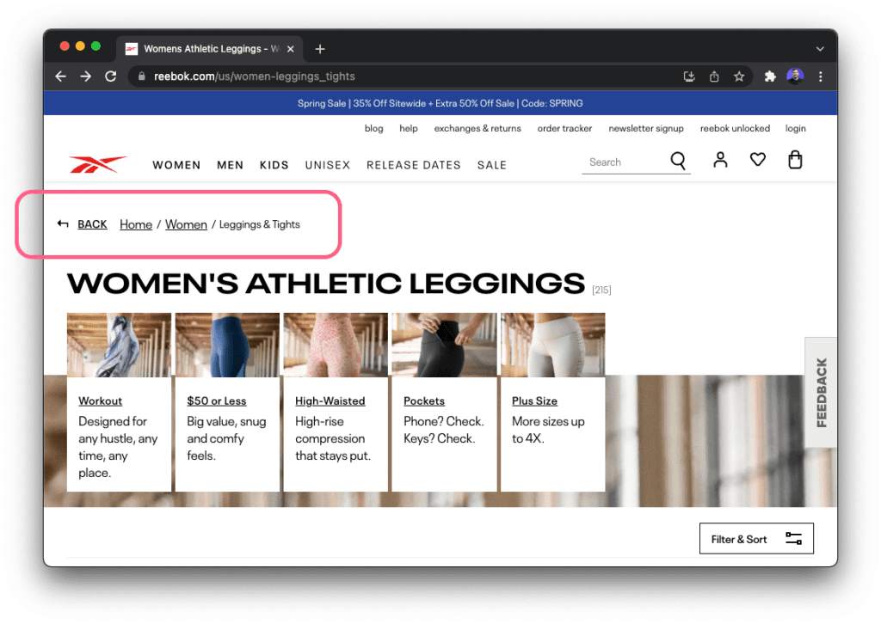Click the share icon in the address bar
This screenshot has height=624, width=881.
pos(714,76)
